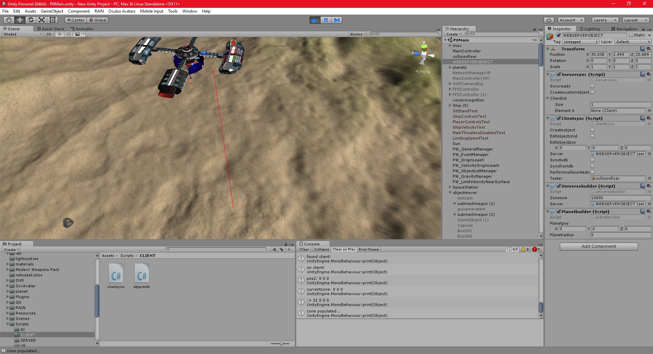Open the Shaded draw mode dropdown
The image size is (653, 354).
22,34
